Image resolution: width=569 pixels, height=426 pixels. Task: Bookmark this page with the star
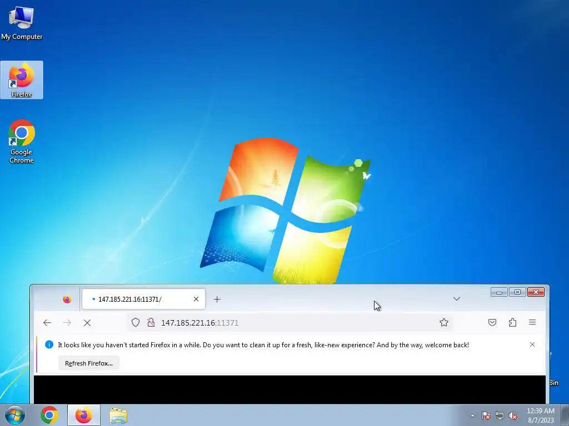(x=444, y=322)
